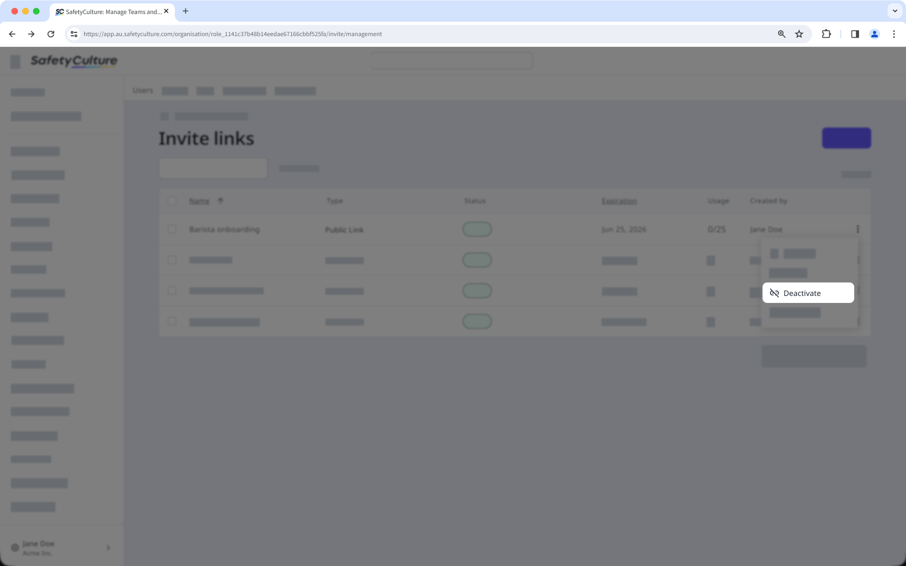Select the SafetyCulture: Manage Teams browser tab
906x566 pixels.
tap(112, 11)
